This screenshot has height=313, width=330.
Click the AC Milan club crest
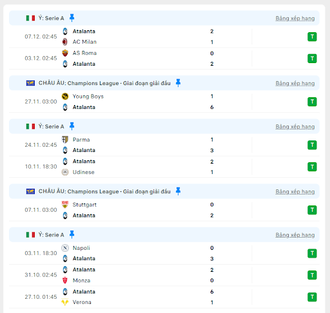65,42
